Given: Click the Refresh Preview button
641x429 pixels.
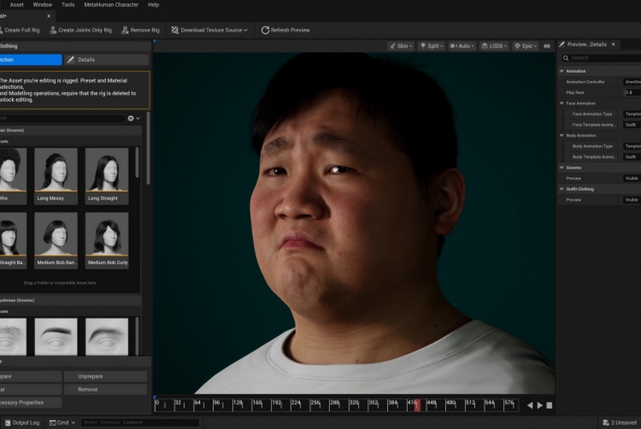Looking at the screenshot, I should (x=284, y=30).
